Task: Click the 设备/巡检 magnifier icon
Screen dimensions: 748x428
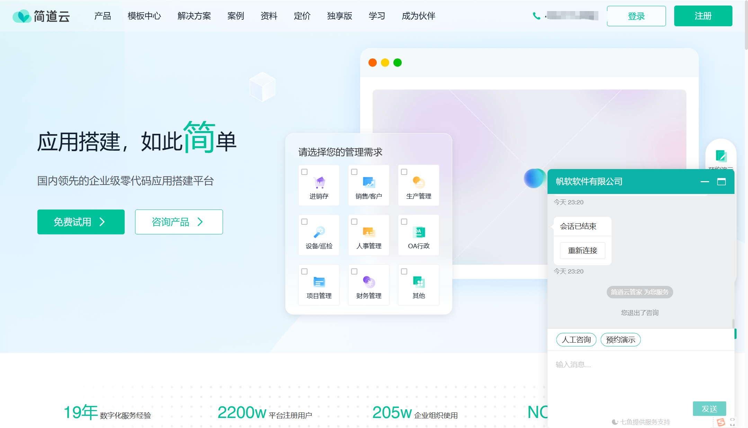Action: [x=319, y=231]
